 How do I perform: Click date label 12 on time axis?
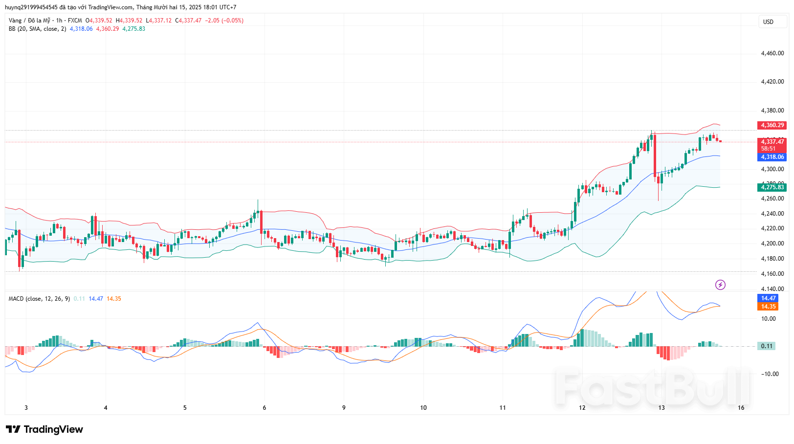click(582, 408)
